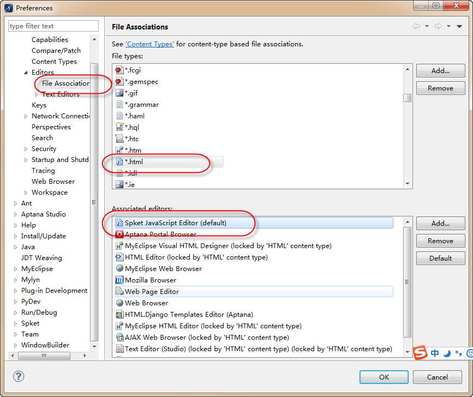Click the MyEclipse HTML Editor icon

coord(119,326)
